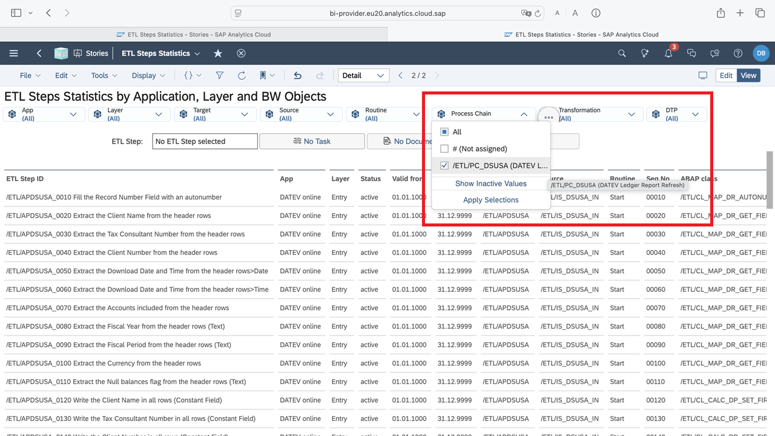Screen dimensions: 775x436
Task: Click the Apply Selections link
Action: (x=490, y=200)
